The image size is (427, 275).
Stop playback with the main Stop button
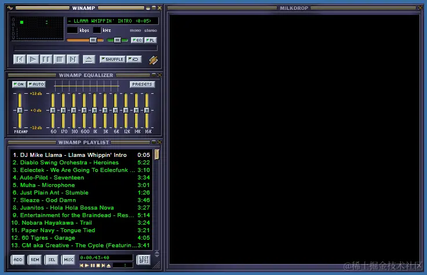click(x=59, y=59)
